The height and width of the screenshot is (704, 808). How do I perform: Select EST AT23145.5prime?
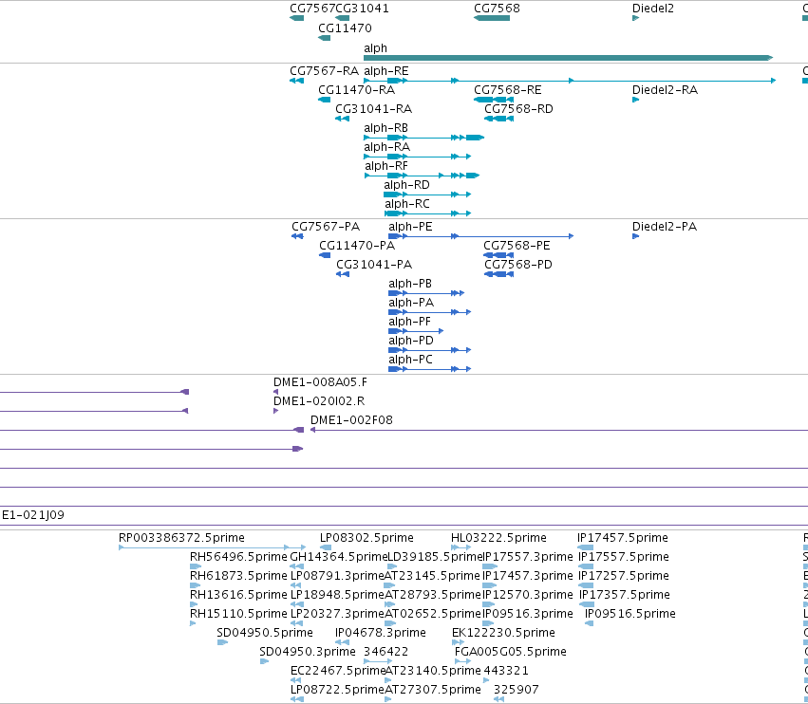[389, 585]
